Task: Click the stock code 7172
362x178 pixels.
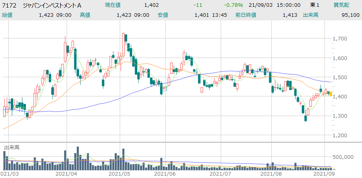Action: coord(10,5)
